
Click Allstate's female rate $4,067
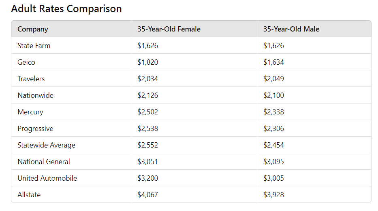[x=148, y=195]
